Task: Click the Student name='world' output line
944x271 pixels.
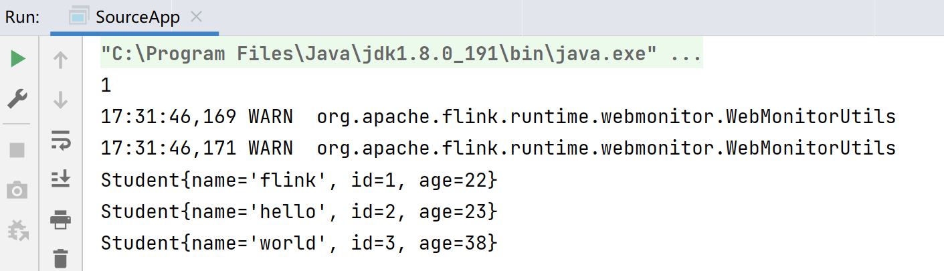Action: [299, 243]
